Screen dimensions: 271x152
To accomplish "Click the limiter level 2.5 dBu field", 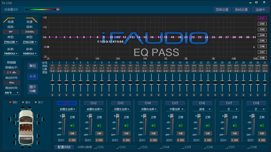I will pos(12,72).
